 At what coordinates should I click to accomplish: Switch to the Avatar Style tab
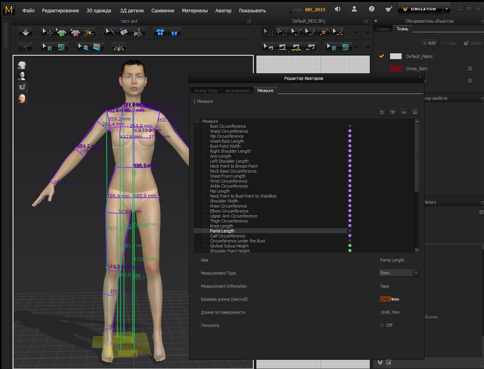(206, 91)
